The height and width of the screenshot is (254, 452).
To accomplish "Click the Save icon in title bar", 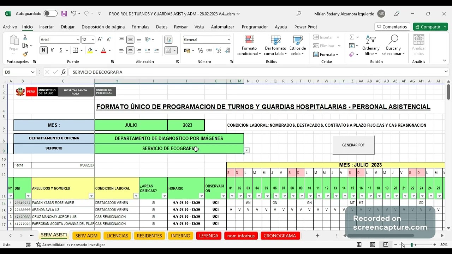I will pos(64,14).
